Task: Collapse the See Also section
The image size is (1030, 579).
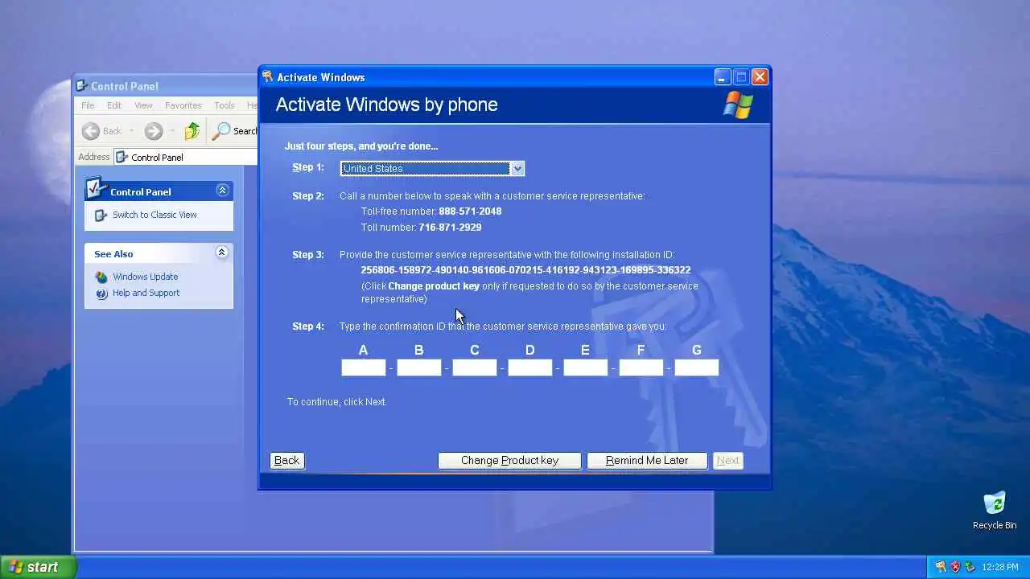Action: (223, 253)
